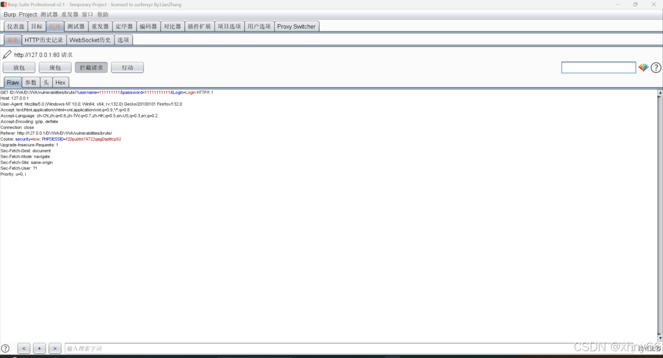Open the colorful highlight picker icon
The width and height of the screenshot is (663, 358).
click(643, 68)
